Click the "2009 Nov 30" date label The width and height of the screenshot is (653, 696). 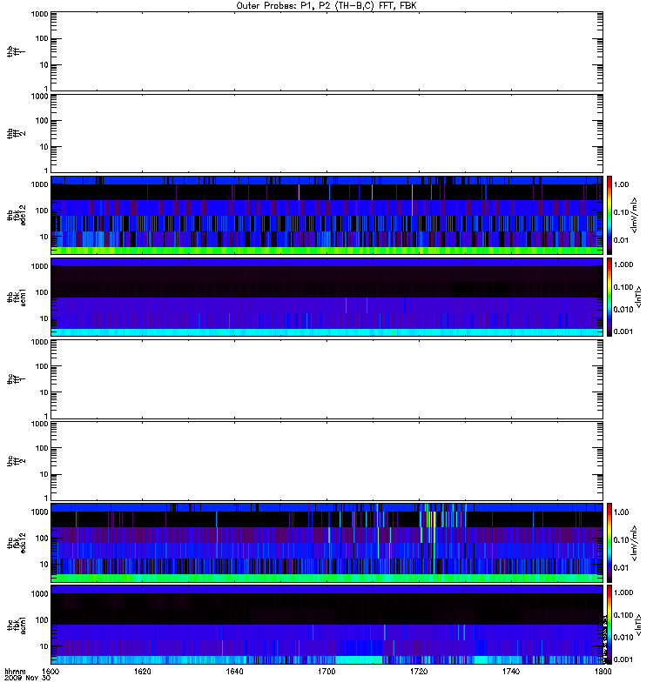(x=28, y=678)
